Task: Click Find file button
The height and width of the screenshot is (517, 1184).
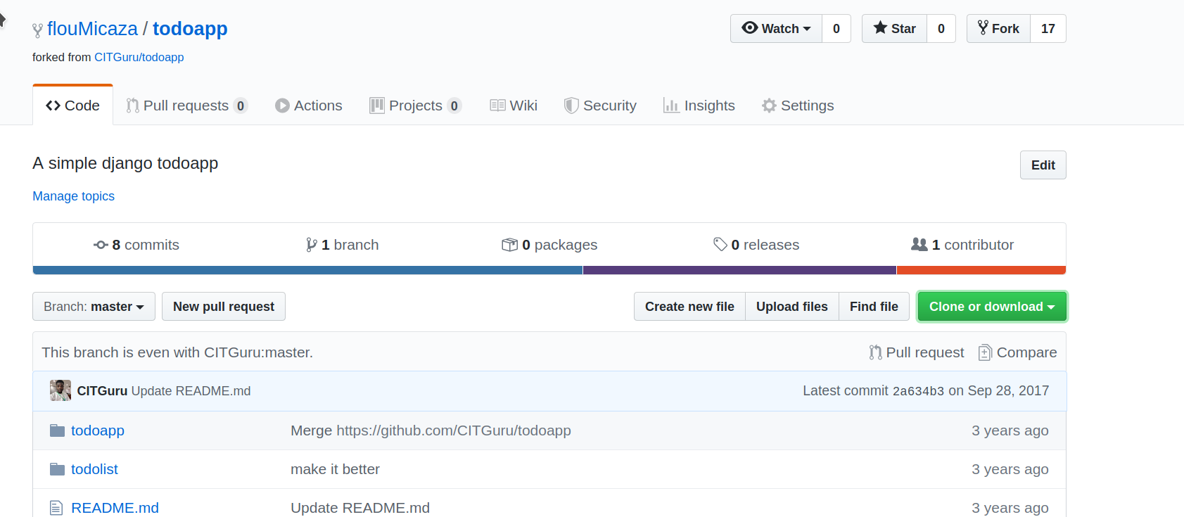Action: coord(874,307)
